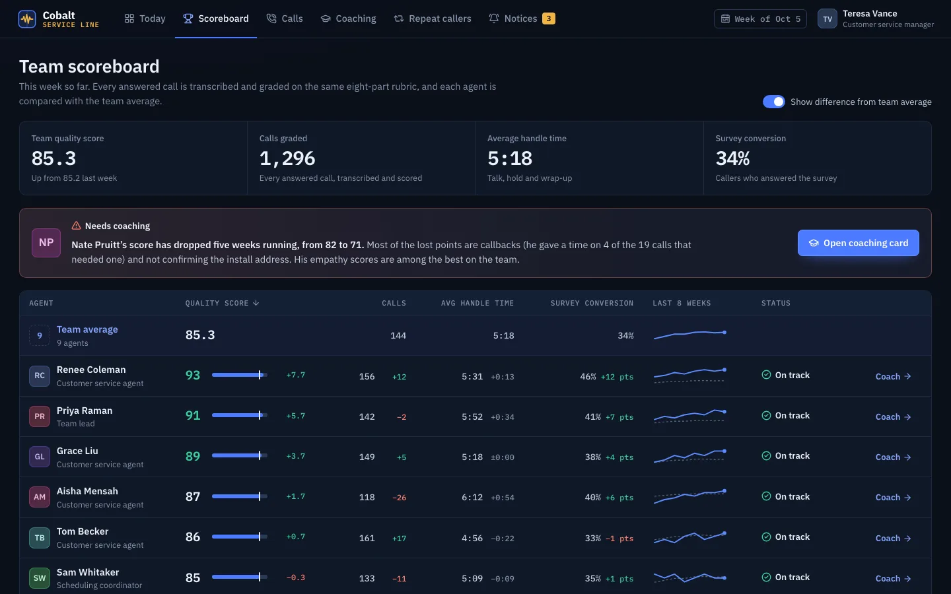Click Priya Raman's PR avatar
The width and height of the screenshot is (951, 594).
point(40,416)
